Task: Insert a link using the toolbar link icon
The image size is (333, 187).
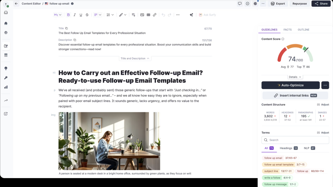Action: tap(155, 15)
